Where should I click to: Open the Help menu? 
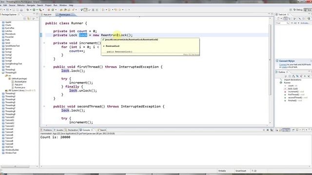pyautogui.click(x=71, y=5)
